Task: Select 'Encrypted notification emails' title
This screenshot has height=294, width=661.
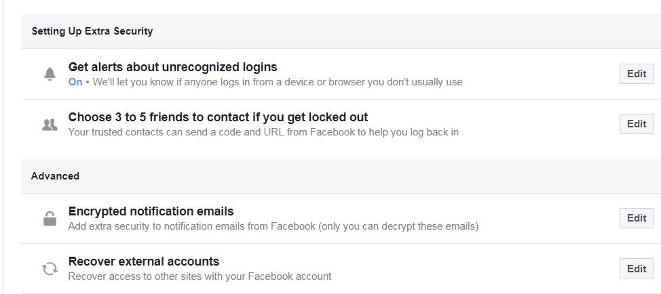Action: [x=151, y=211]
